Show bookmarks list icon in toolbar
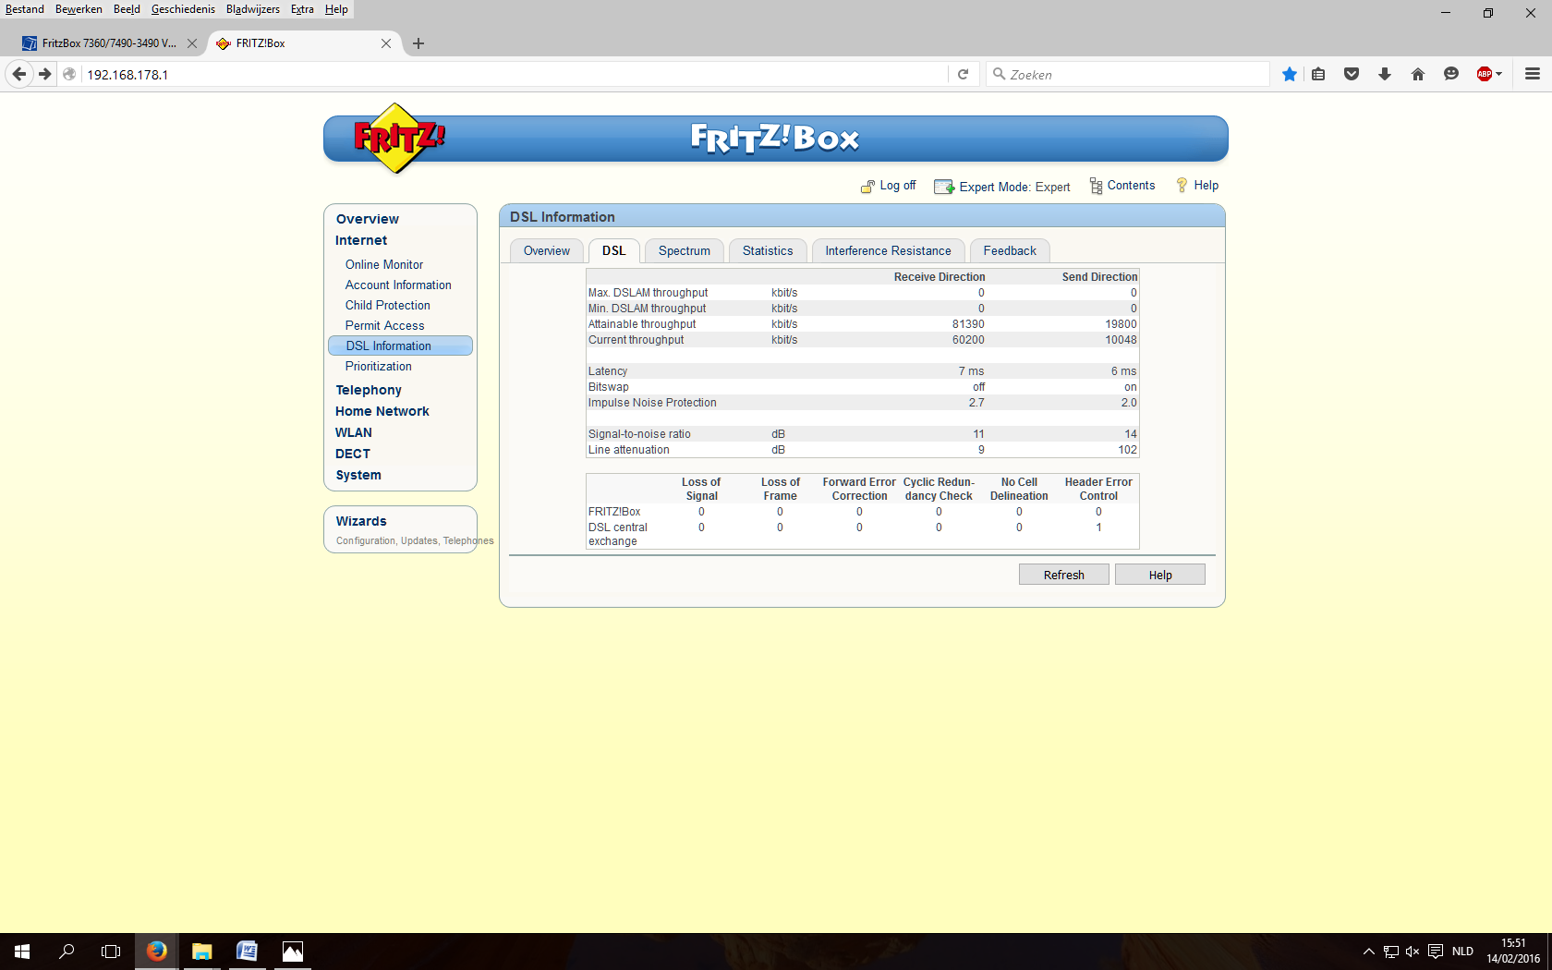The image size is (1552, 970). pos(1318,75)
